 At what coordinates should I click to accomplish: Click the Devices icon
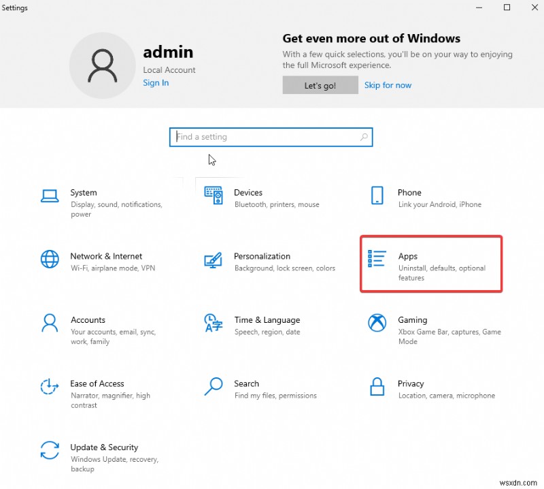click(214, 195)
